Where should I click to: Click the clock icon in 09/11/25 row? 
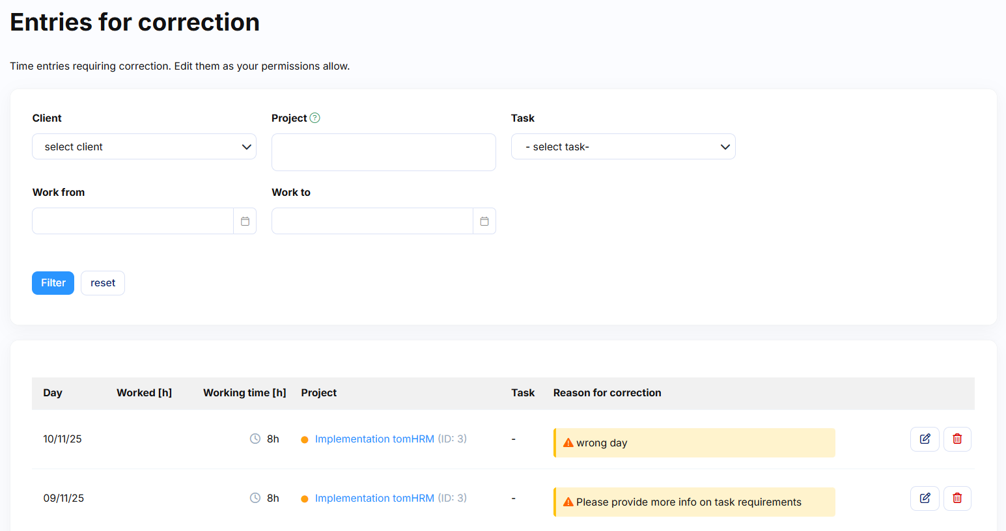(255, 498)
